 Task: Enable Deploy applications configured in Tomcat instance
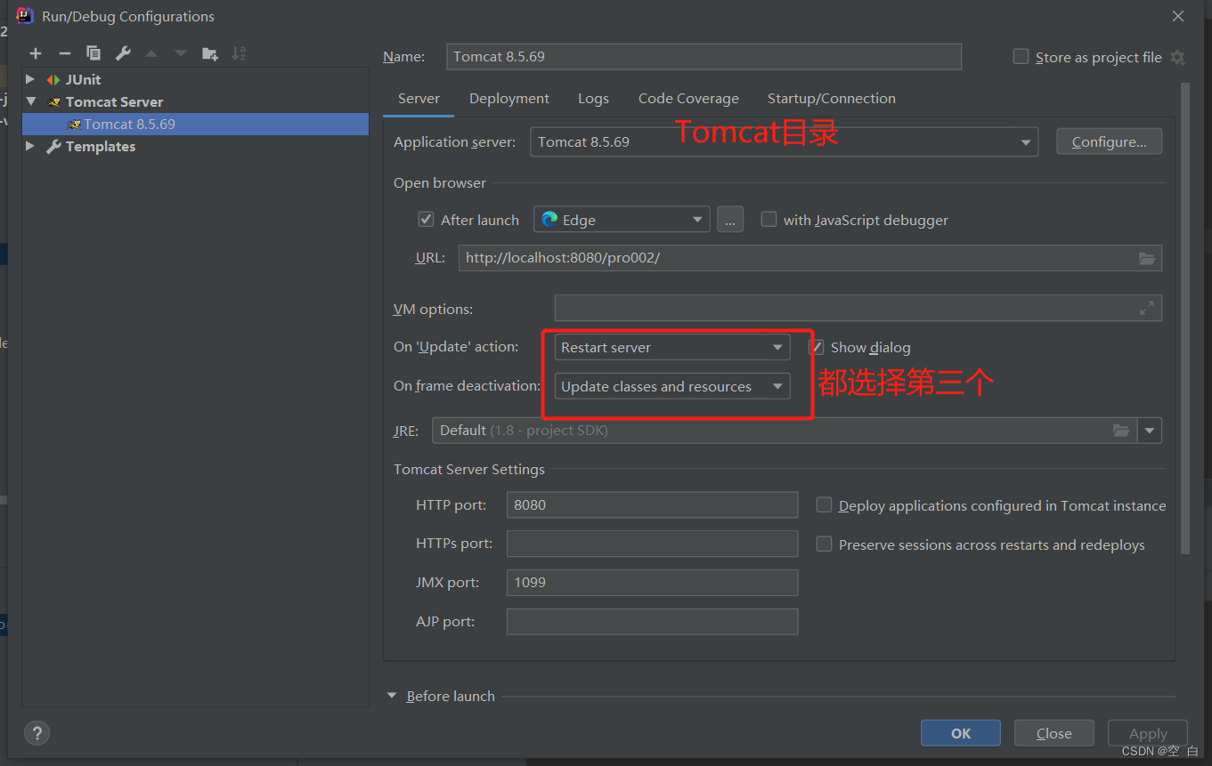click(x=824, y=504)
